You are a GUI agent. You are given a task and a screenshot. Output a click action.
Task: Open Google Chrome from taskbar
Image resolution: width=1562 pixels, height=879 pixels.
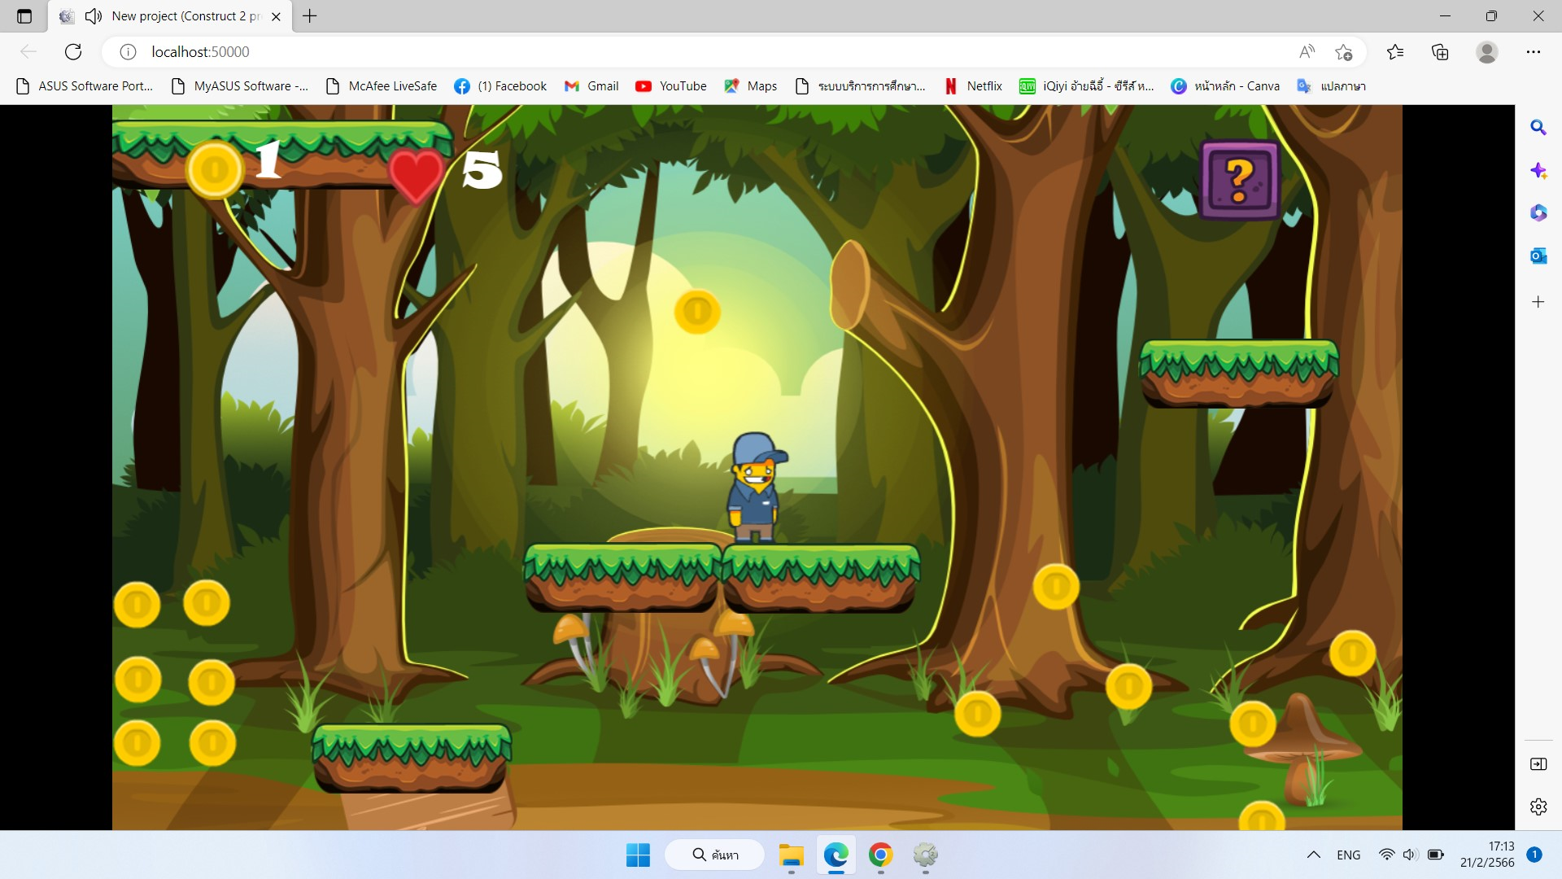click(880, 855)
